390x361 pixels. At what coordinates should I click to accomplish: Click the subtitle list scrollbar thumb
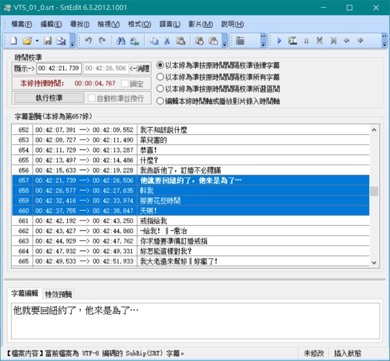coord(374,191)
